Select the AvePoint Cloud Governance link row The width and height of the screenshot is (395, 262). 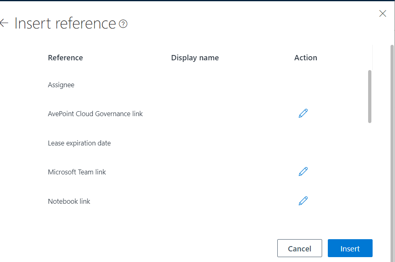95,113
